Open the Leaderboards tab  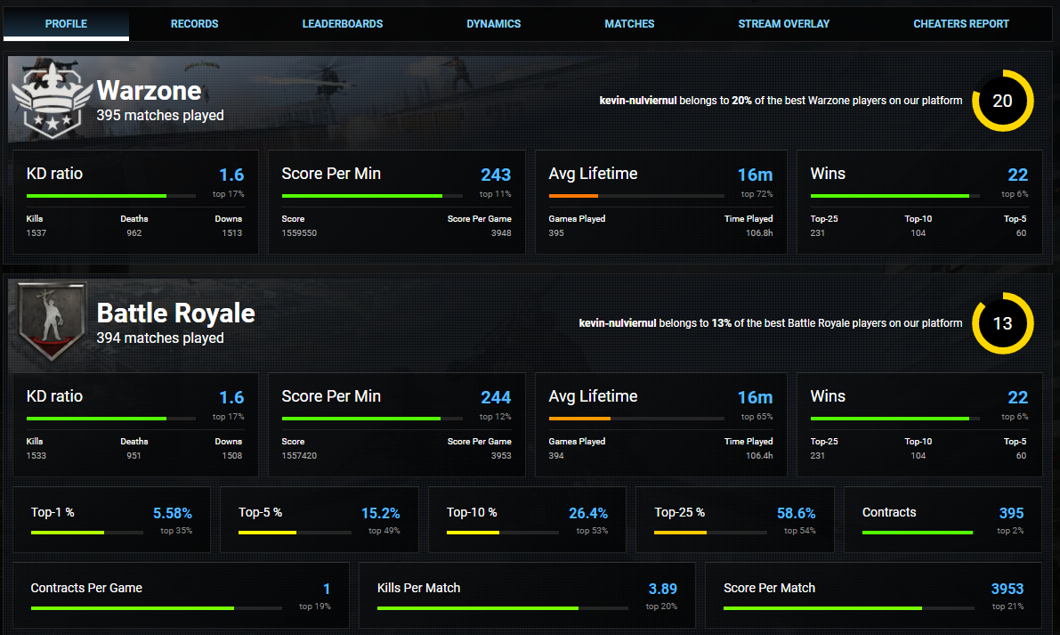342,24
